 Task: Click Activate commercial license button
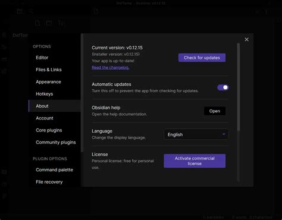[195, 161]
